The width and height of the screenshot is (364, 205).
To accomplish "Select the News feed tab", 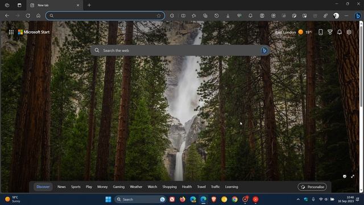I will pyautogui.click(x=61, y=187).
